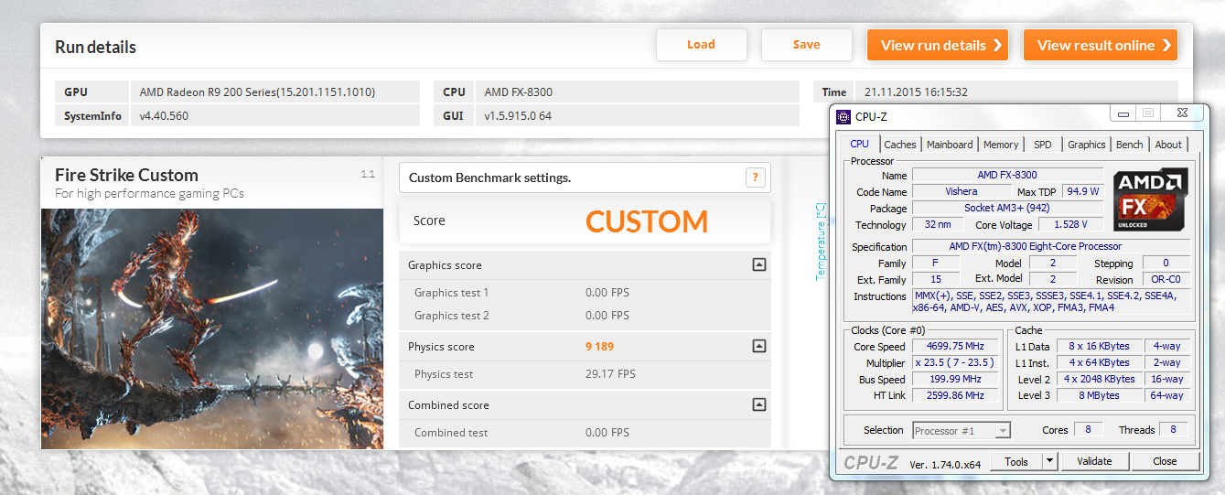Open the Memory tab in CPU-Z
The width and height of the screenshot is (1225, 495).
1001,145
